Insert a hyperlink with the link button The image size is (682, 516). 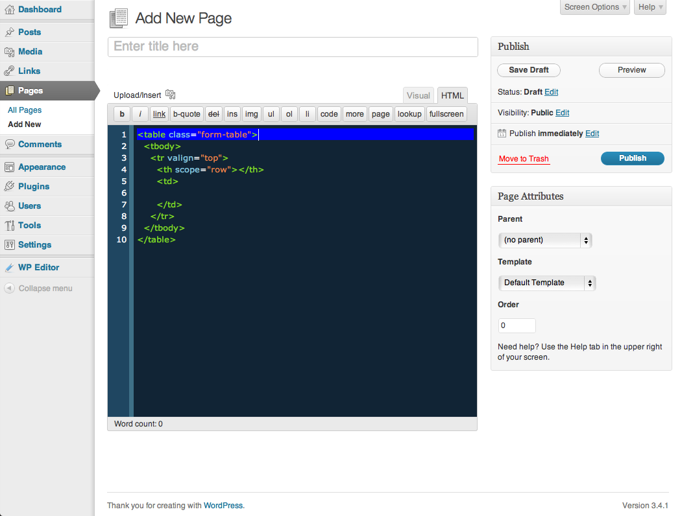click(x=158, y=113)
